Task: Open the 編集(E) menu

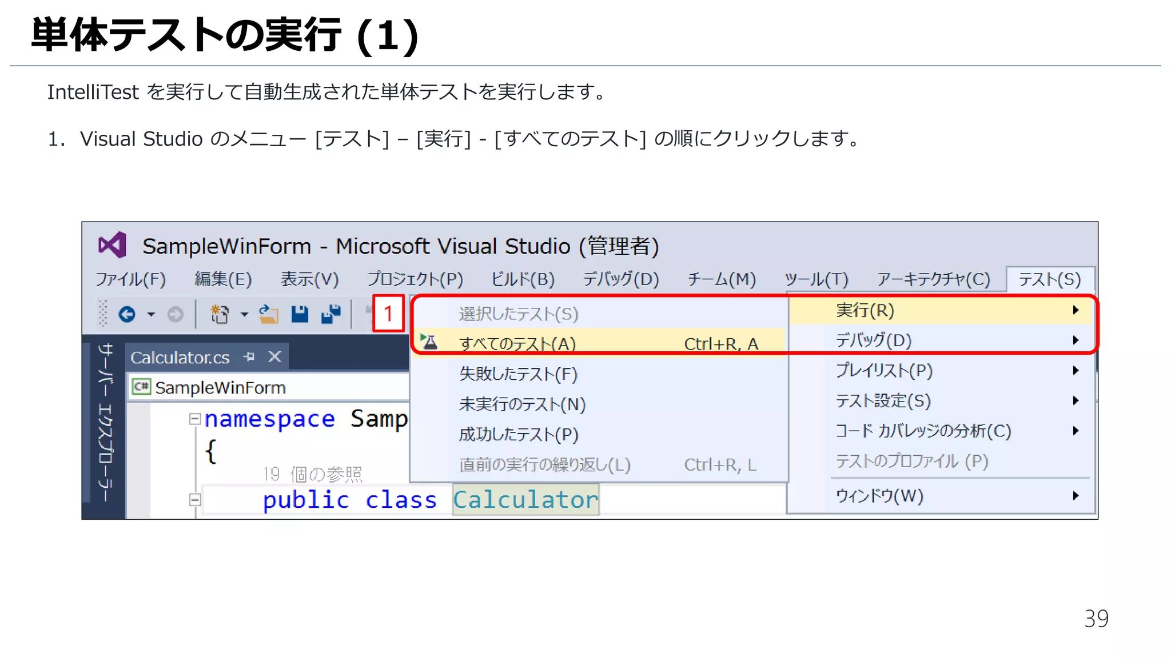Action: pos(223,279)
